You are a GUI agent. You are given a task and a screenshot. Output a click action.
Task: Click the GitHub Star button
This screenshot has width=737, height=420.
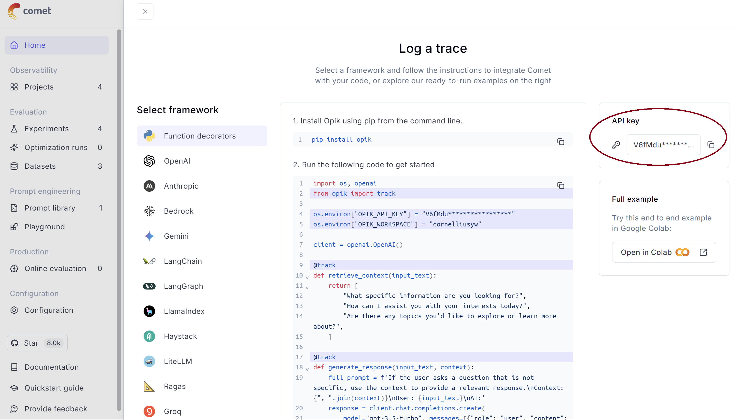(37, 343)
